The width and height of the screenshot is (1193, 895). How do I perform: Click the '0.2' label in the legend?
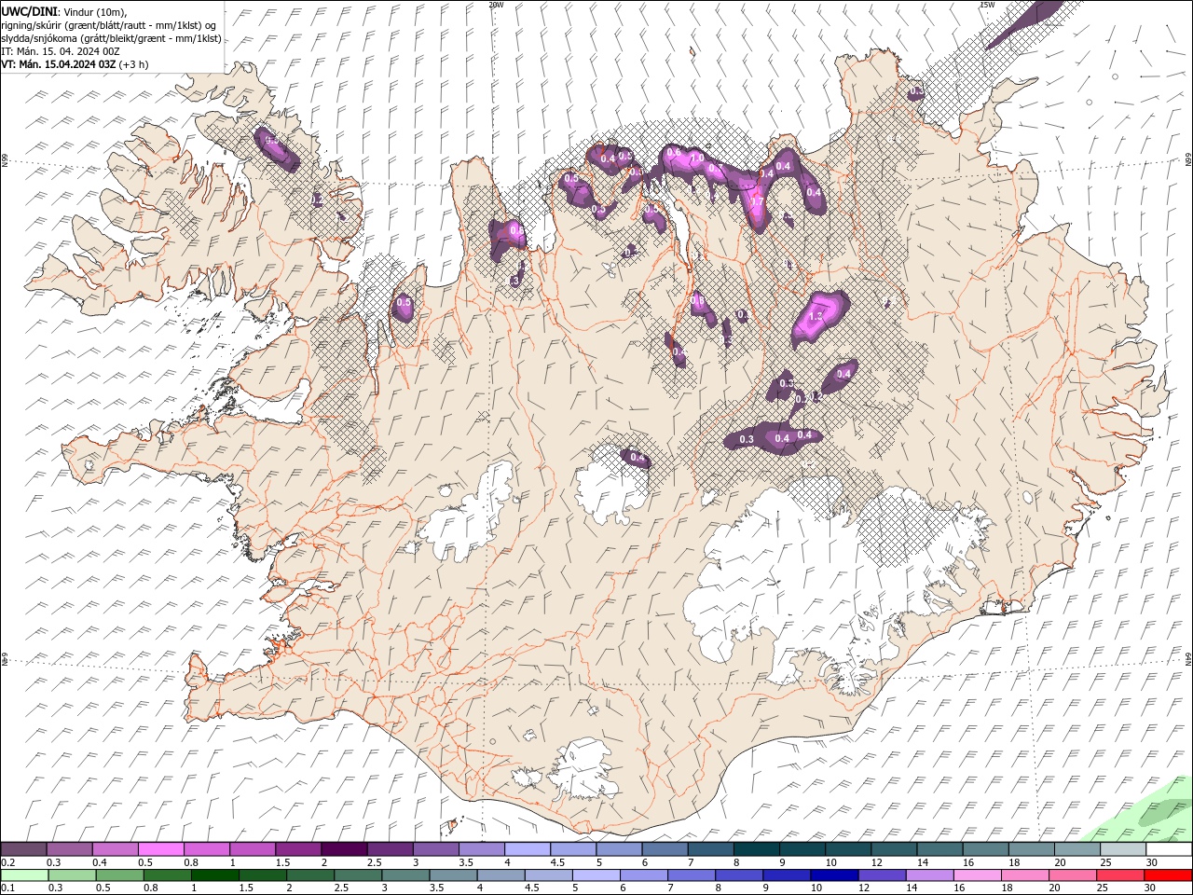click(x=8, y=862)
